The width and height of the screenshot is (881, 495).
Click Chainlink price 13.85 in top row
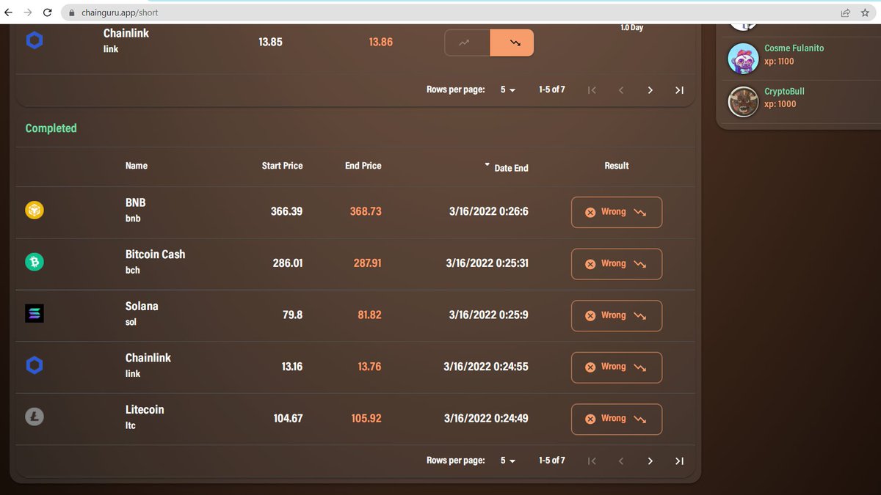[270, 42]
